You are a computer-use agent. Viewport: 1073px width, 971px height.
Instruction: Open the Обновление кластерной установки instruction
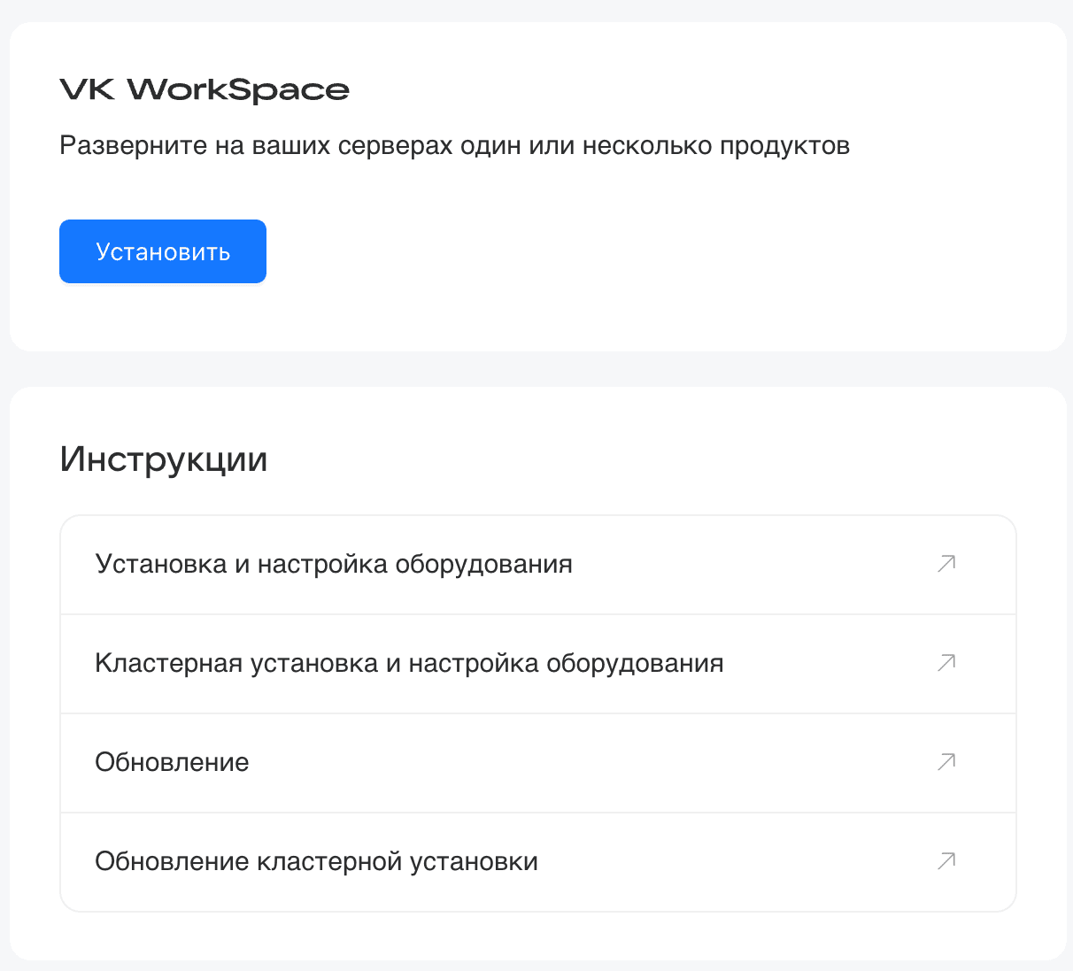538,862
